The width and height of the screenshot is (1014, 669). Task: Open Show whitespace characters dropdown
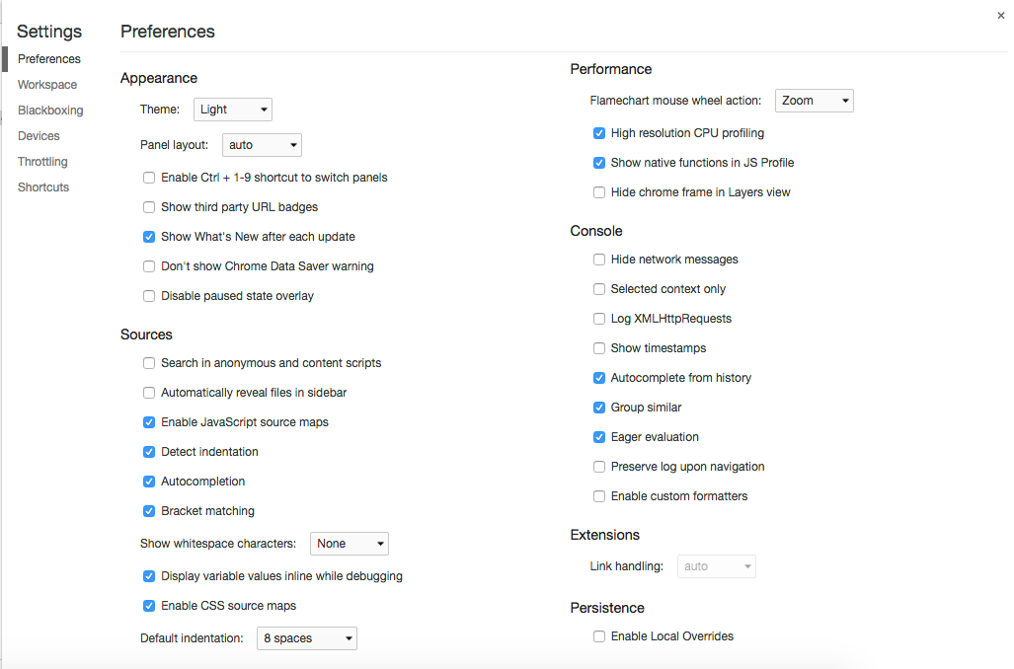click(350, 544)
